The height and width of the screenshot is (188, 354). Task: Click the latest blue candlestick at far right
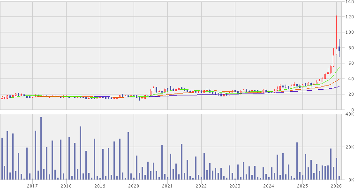click(x=339, y=48)
